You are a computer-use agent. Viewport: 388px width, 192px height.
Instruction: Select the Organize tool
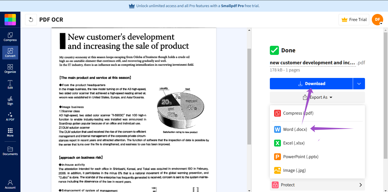coord(10,68)
